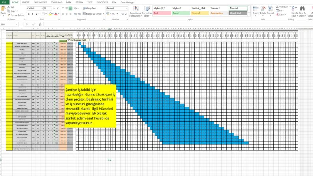Apply the Check Cell style
Viewport: 313px width, 176px height.
tap(238, 13)
